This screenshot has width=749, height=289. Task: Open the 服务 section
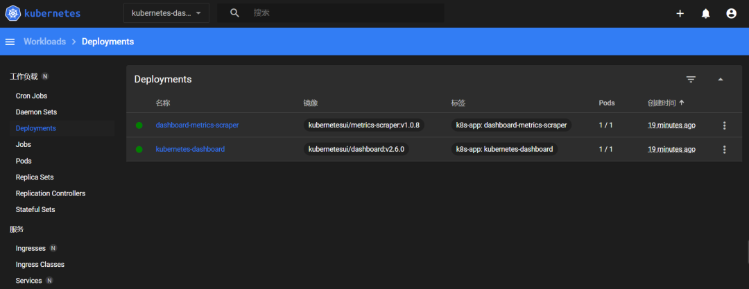point(17,229)
